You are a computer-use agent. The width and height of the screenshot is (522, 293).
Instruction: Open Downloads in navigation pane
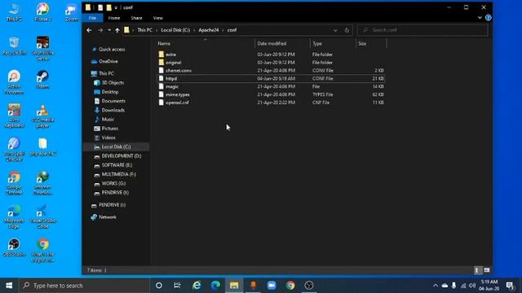(113, 110)
